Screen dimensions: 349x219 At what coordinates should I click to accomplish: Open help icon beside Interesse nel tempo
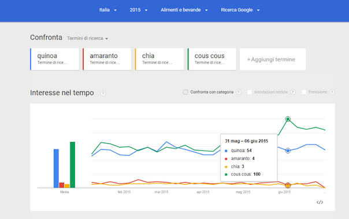tap(103, 93)
